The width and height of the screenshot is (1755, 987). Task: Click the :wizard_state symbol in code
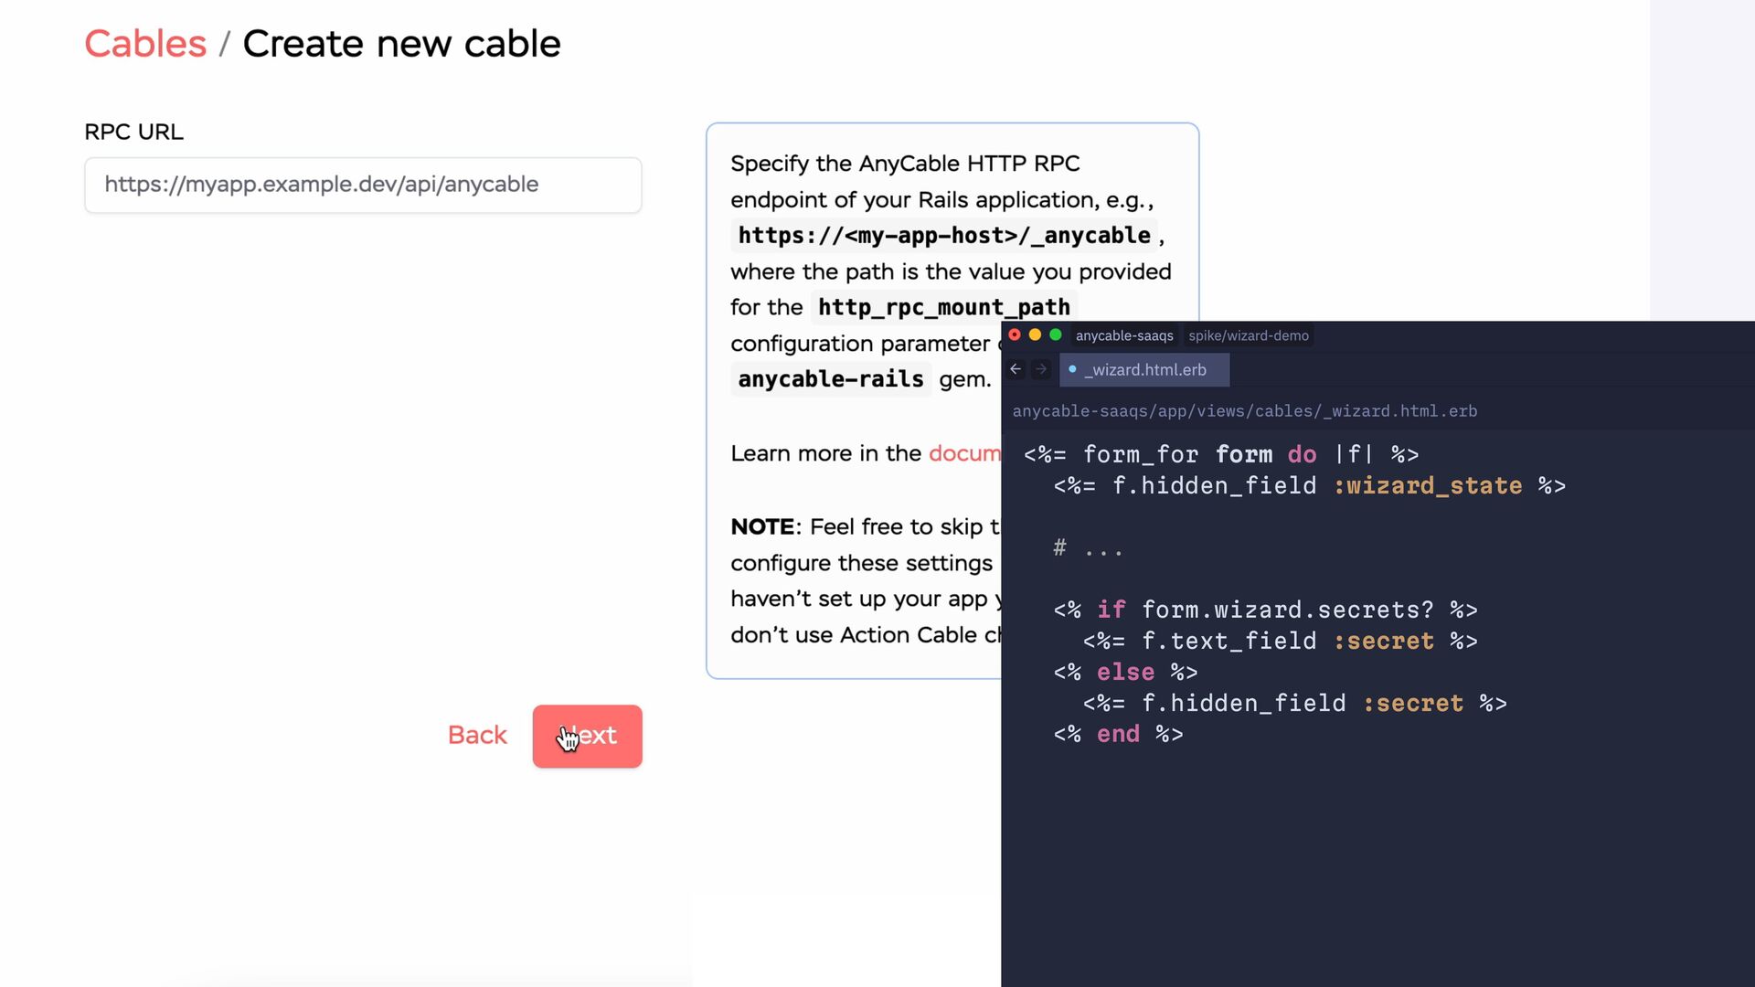point(1428,485)
